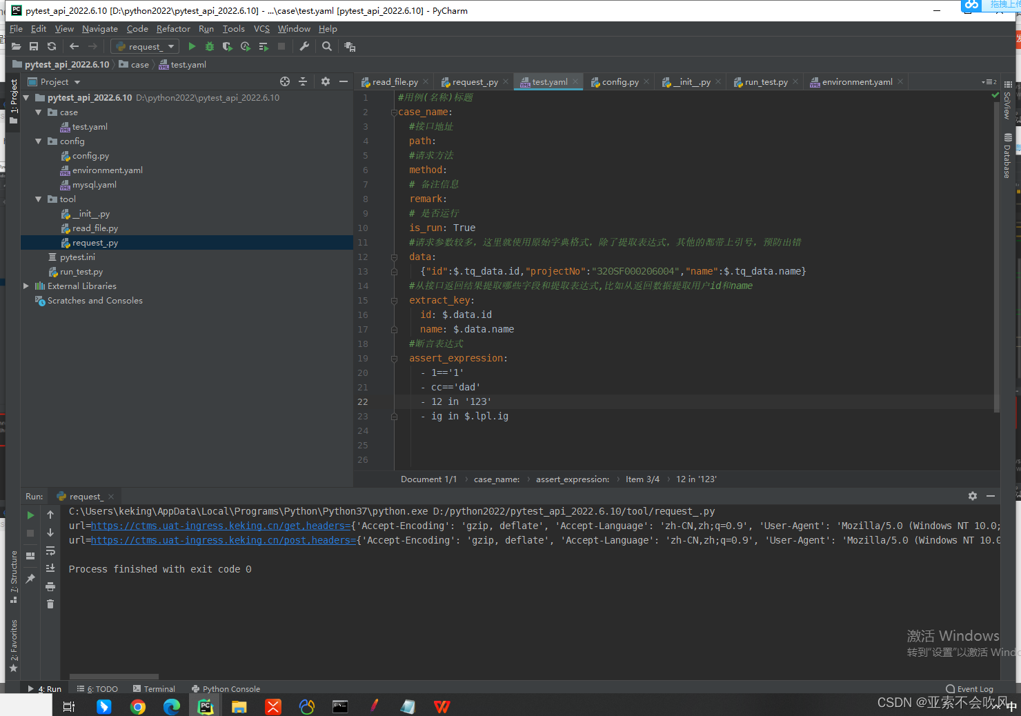Viewport: 1021px width, 716px height.
Task: Expand External Libraries node
Action: (26, 286)
